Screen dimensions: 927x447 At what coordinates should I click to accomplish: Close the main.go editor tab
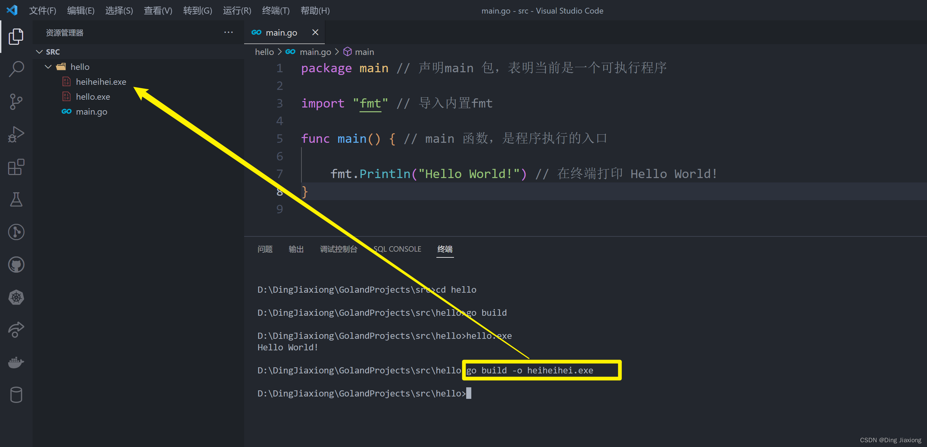315,33
